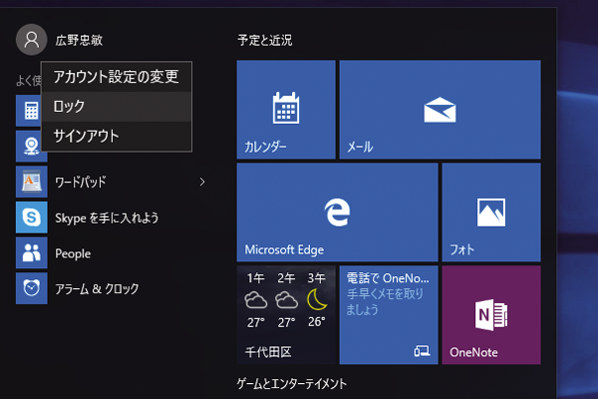Click the Skype app icon
The width and height of the screenshot is (598, 399).
pyautogui.click(x=31, y=217)
